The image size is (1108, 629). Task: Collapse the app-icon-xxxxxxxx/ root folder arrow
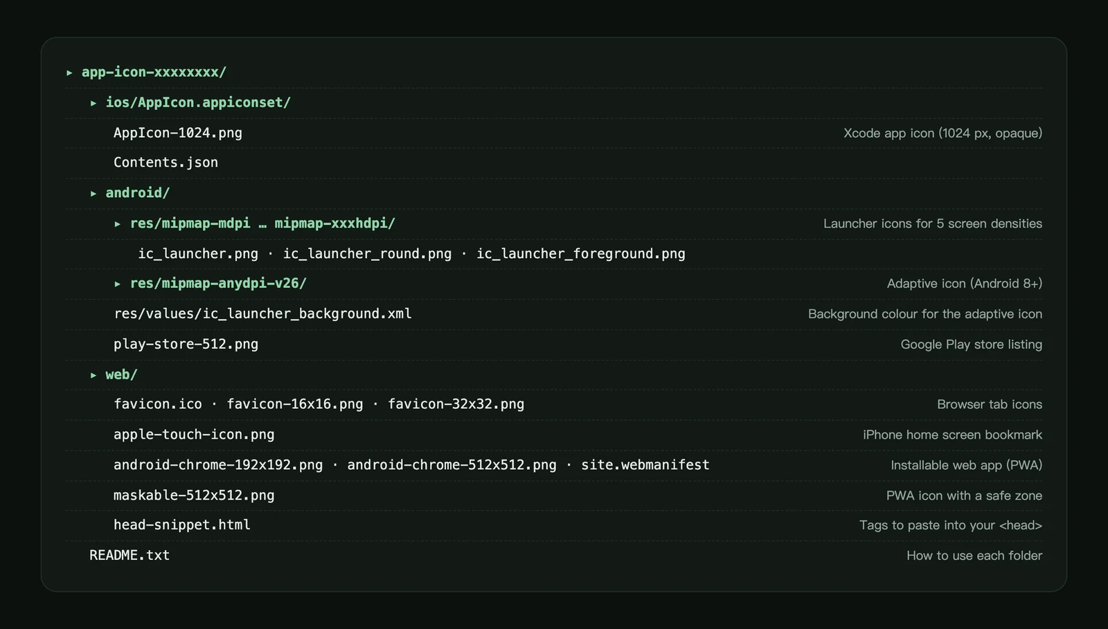[69, 73]
